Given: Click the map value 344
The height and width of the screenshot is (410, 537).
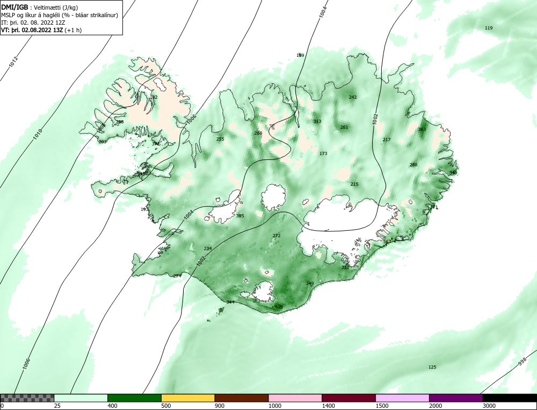Looking at the screenshot, I should [230, 302].
